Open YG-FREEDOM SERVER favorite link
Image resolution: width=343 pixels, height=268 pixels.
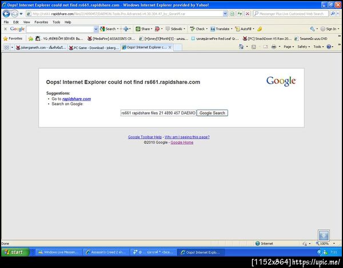point(59,39)
